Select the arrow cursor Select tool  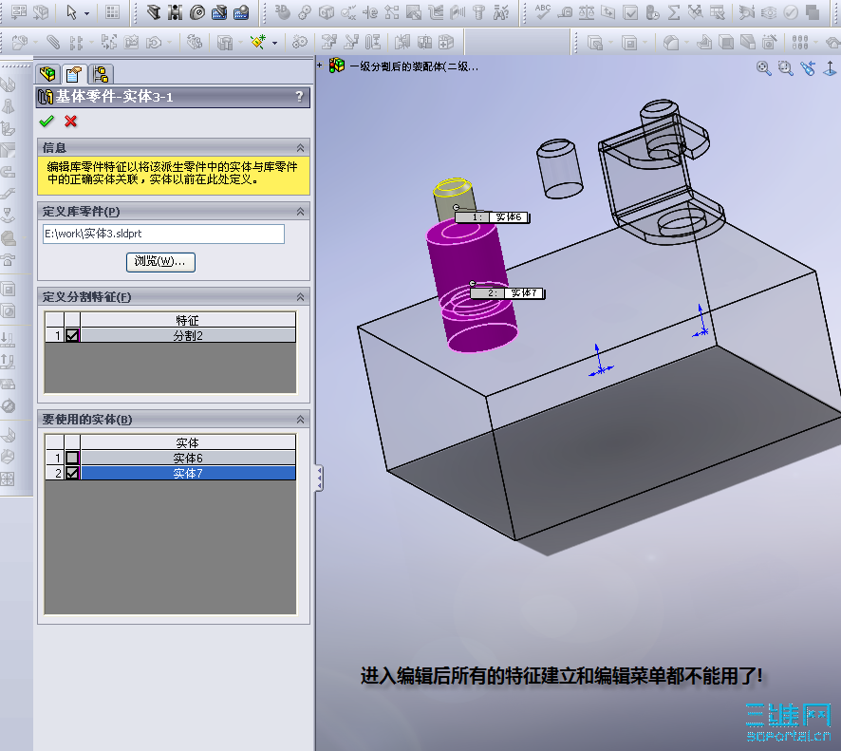[x=71, y=12]
